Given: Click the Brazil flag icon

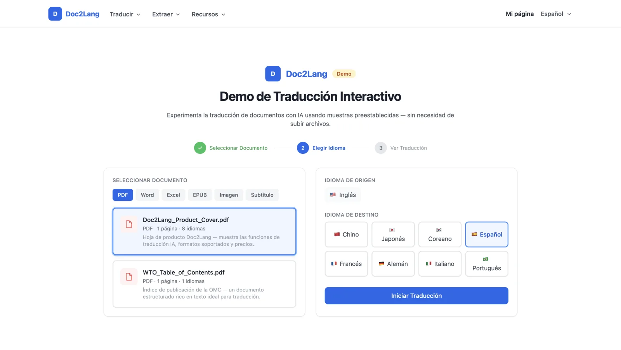Looking at the screenshot, I should pos(486,259).
